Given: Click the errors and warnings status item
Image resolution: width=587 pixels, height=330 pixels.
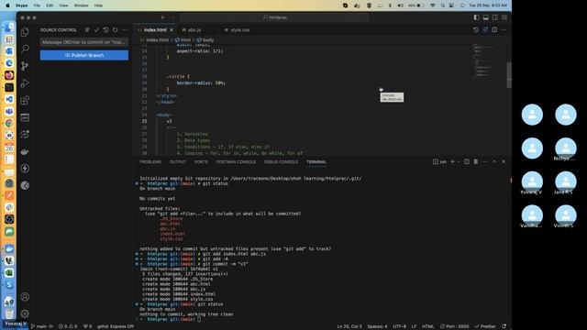Looking at the screenshot, I should click(x=68, y=326).
